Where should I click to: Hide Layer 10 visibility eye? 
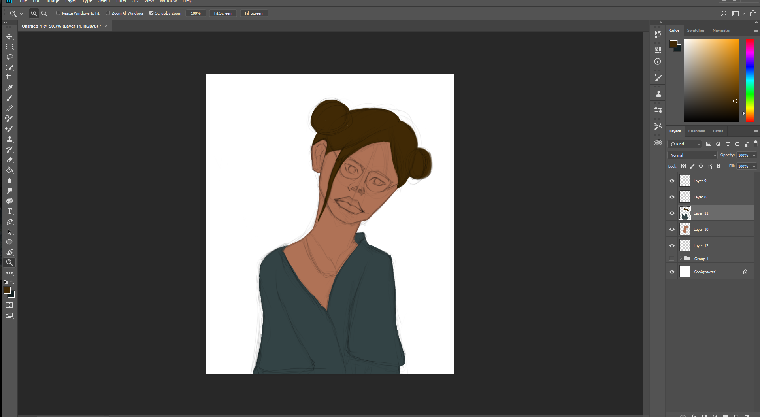[x=672, y=229]
